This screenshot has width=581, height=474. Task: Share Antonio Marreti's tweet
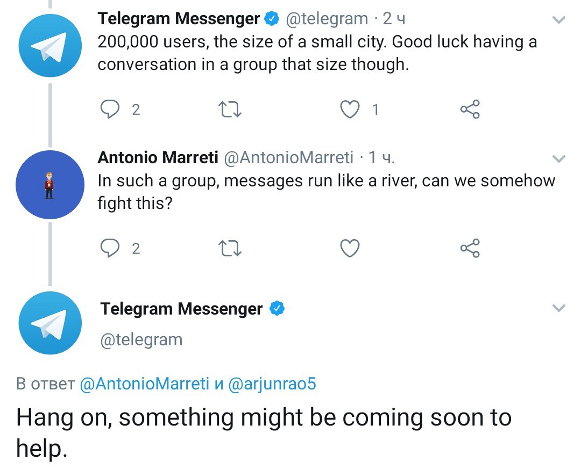(470, 248)
